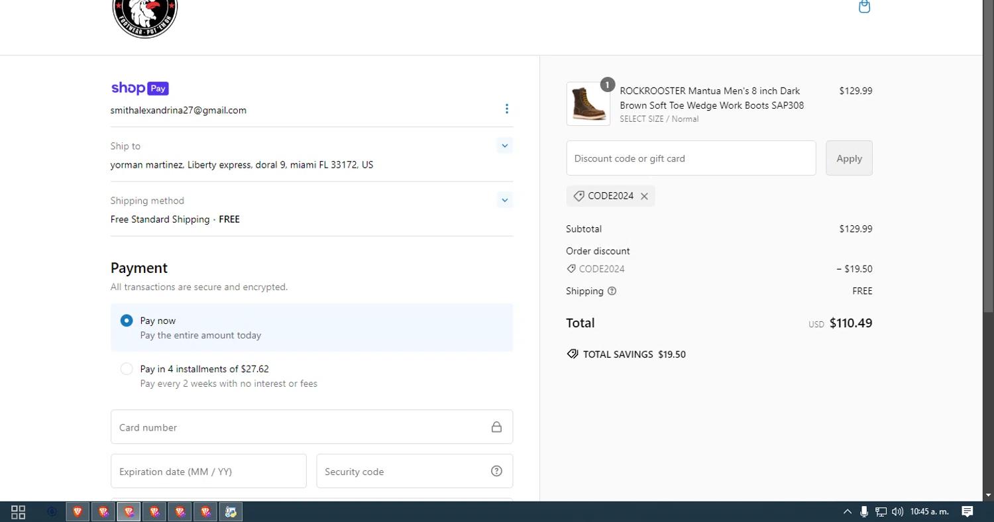The height and width of the screenshot is (522, 994).
Task: Click the product quantity badge showing 1
Action: [608, 85]
